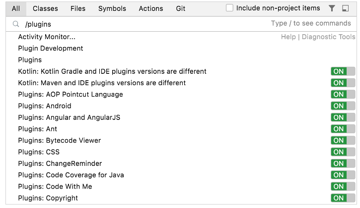Turn off Plugins: AOP Pointcut Language switch
Screen dimensions: 360x208
pyautogui.click(x=343, y=94)
